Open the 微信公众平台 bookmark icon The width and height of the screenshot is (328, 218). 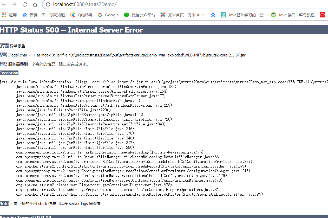127,15
